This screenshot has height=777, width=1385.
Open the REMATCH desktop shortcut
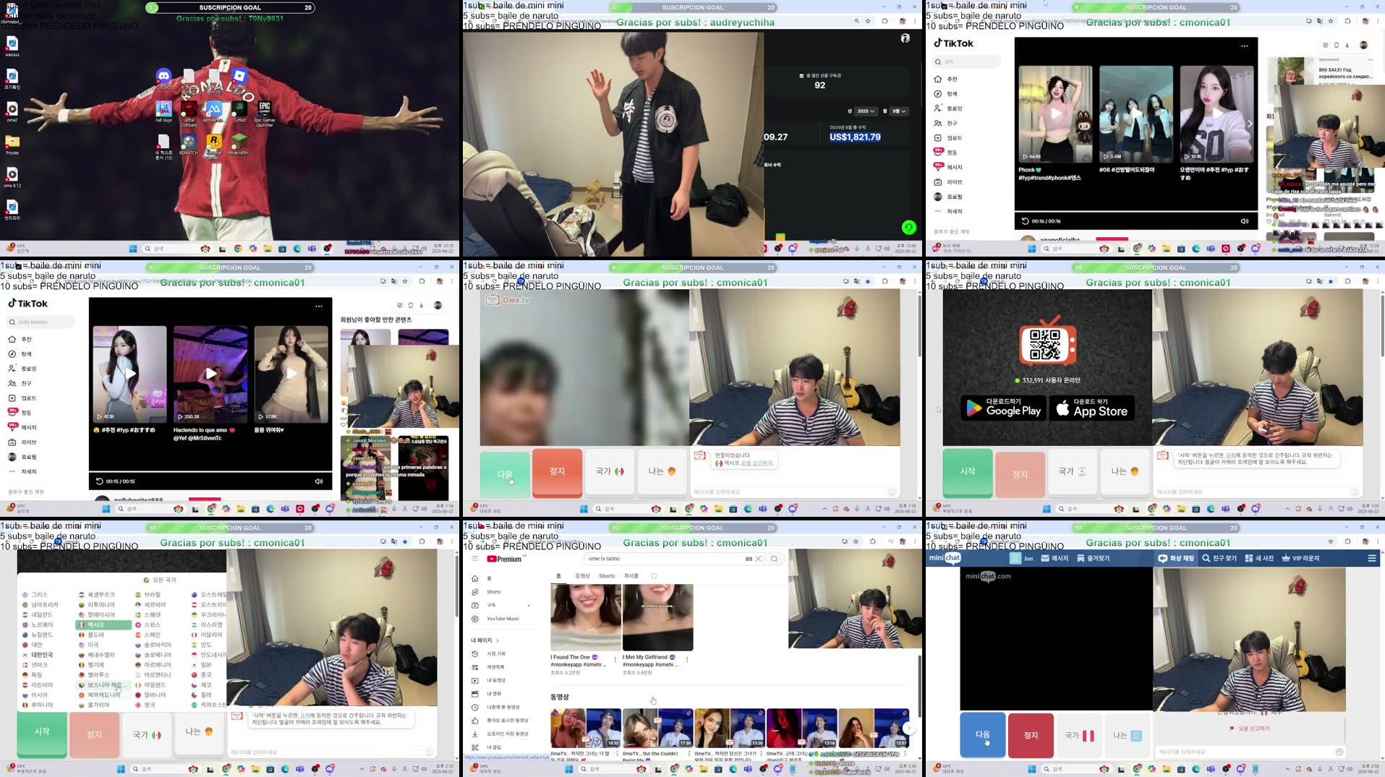(x=189, y=145)
